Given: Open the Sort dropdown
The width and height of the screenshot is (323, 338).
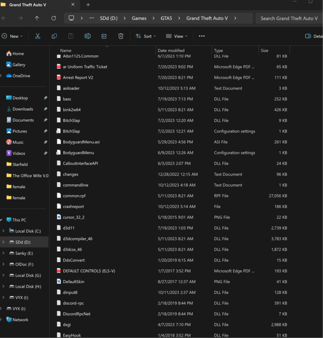Looking at the screenshot, I should pos(146,36).
